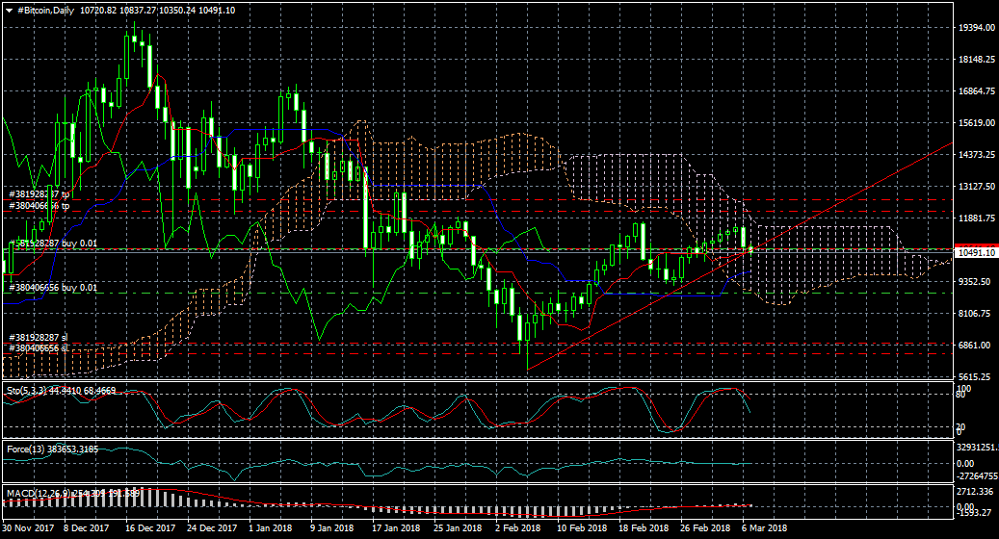Click the current price tag 10491.10
This screenshot has width=999, height=539.
point(975,252)
